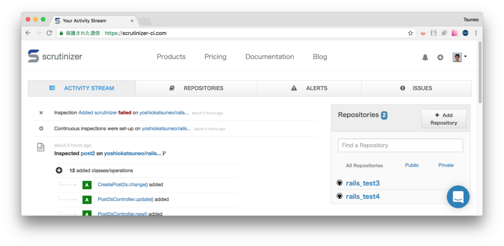Go back in browser history
This screenshot has height=246, width=504.
(x=28, y=33)
